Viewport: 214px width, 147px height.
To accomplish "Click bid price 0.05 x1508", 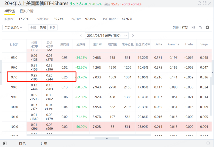I will (x=34, y=97).
